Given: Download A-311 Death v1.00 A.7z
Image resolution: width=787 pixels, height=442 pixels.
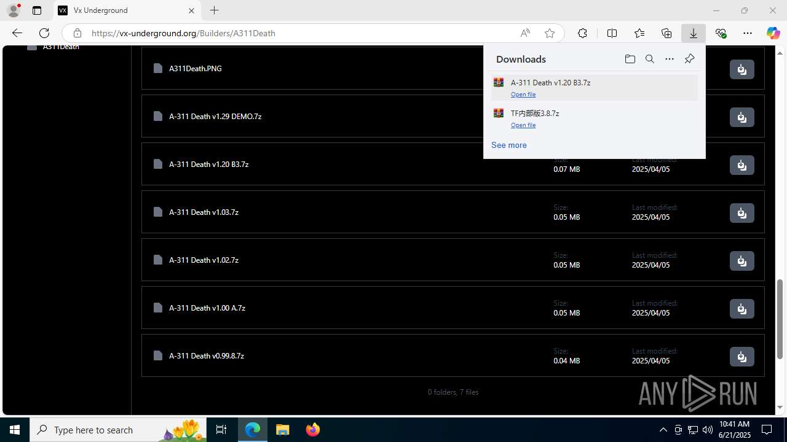Looking at the screenshot, I should (x=742, y=309).
